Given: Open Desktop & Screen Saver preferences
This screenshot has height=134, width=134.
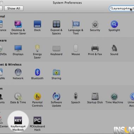Looking at the screenshot, I should 18,28.
